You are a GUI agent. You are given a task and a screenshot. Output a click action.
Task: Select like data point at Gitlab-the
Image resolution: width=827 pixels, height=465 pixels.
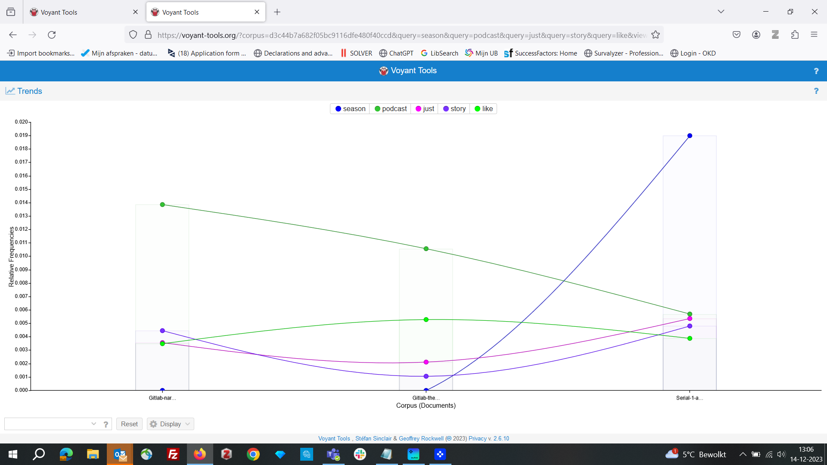(x=426, y=319)
